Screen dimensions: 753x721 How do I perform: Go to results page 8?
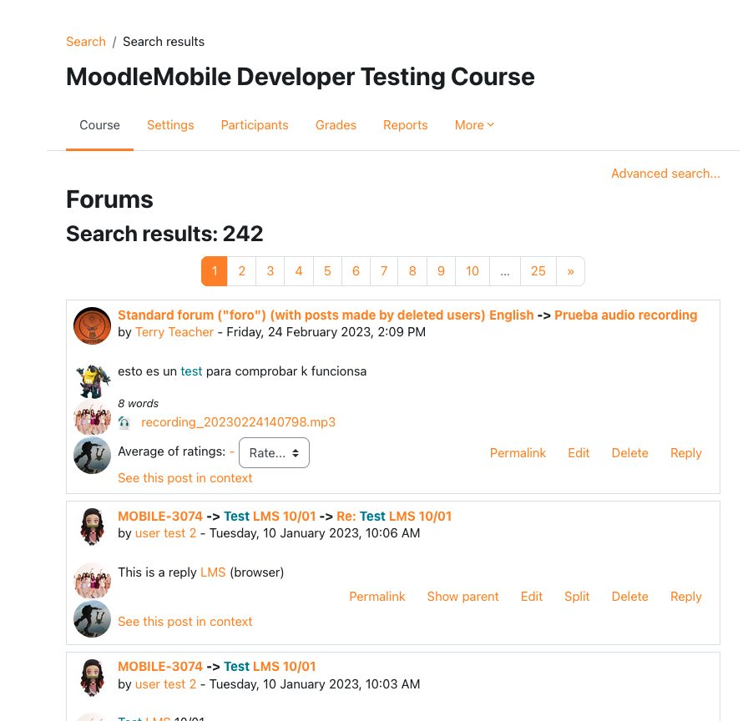pyautogui.click(x=412, y=271)
